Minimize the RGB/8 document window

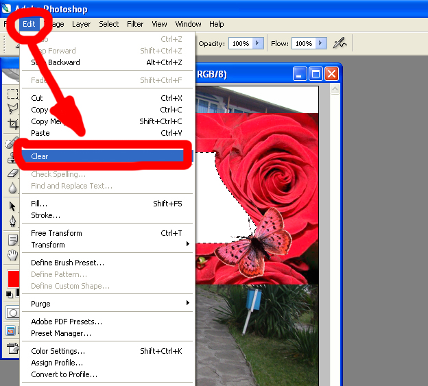click(x=300, y=74)
